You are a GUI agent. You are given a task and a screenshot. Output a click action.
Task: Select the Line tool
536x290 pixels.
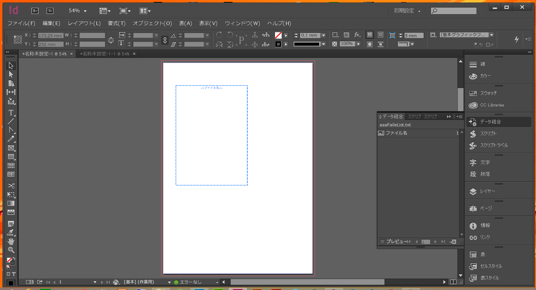coord(11,121)
